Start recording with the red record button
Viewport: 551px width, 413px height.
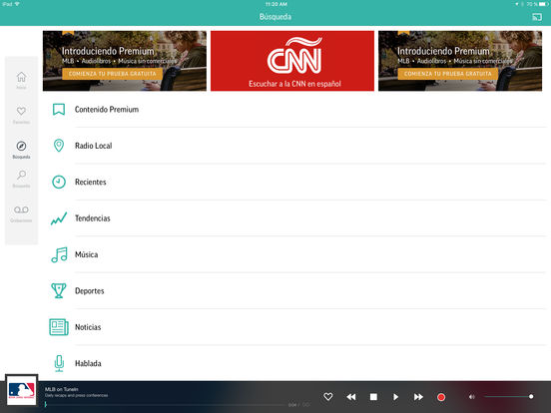tap(441, 397)
